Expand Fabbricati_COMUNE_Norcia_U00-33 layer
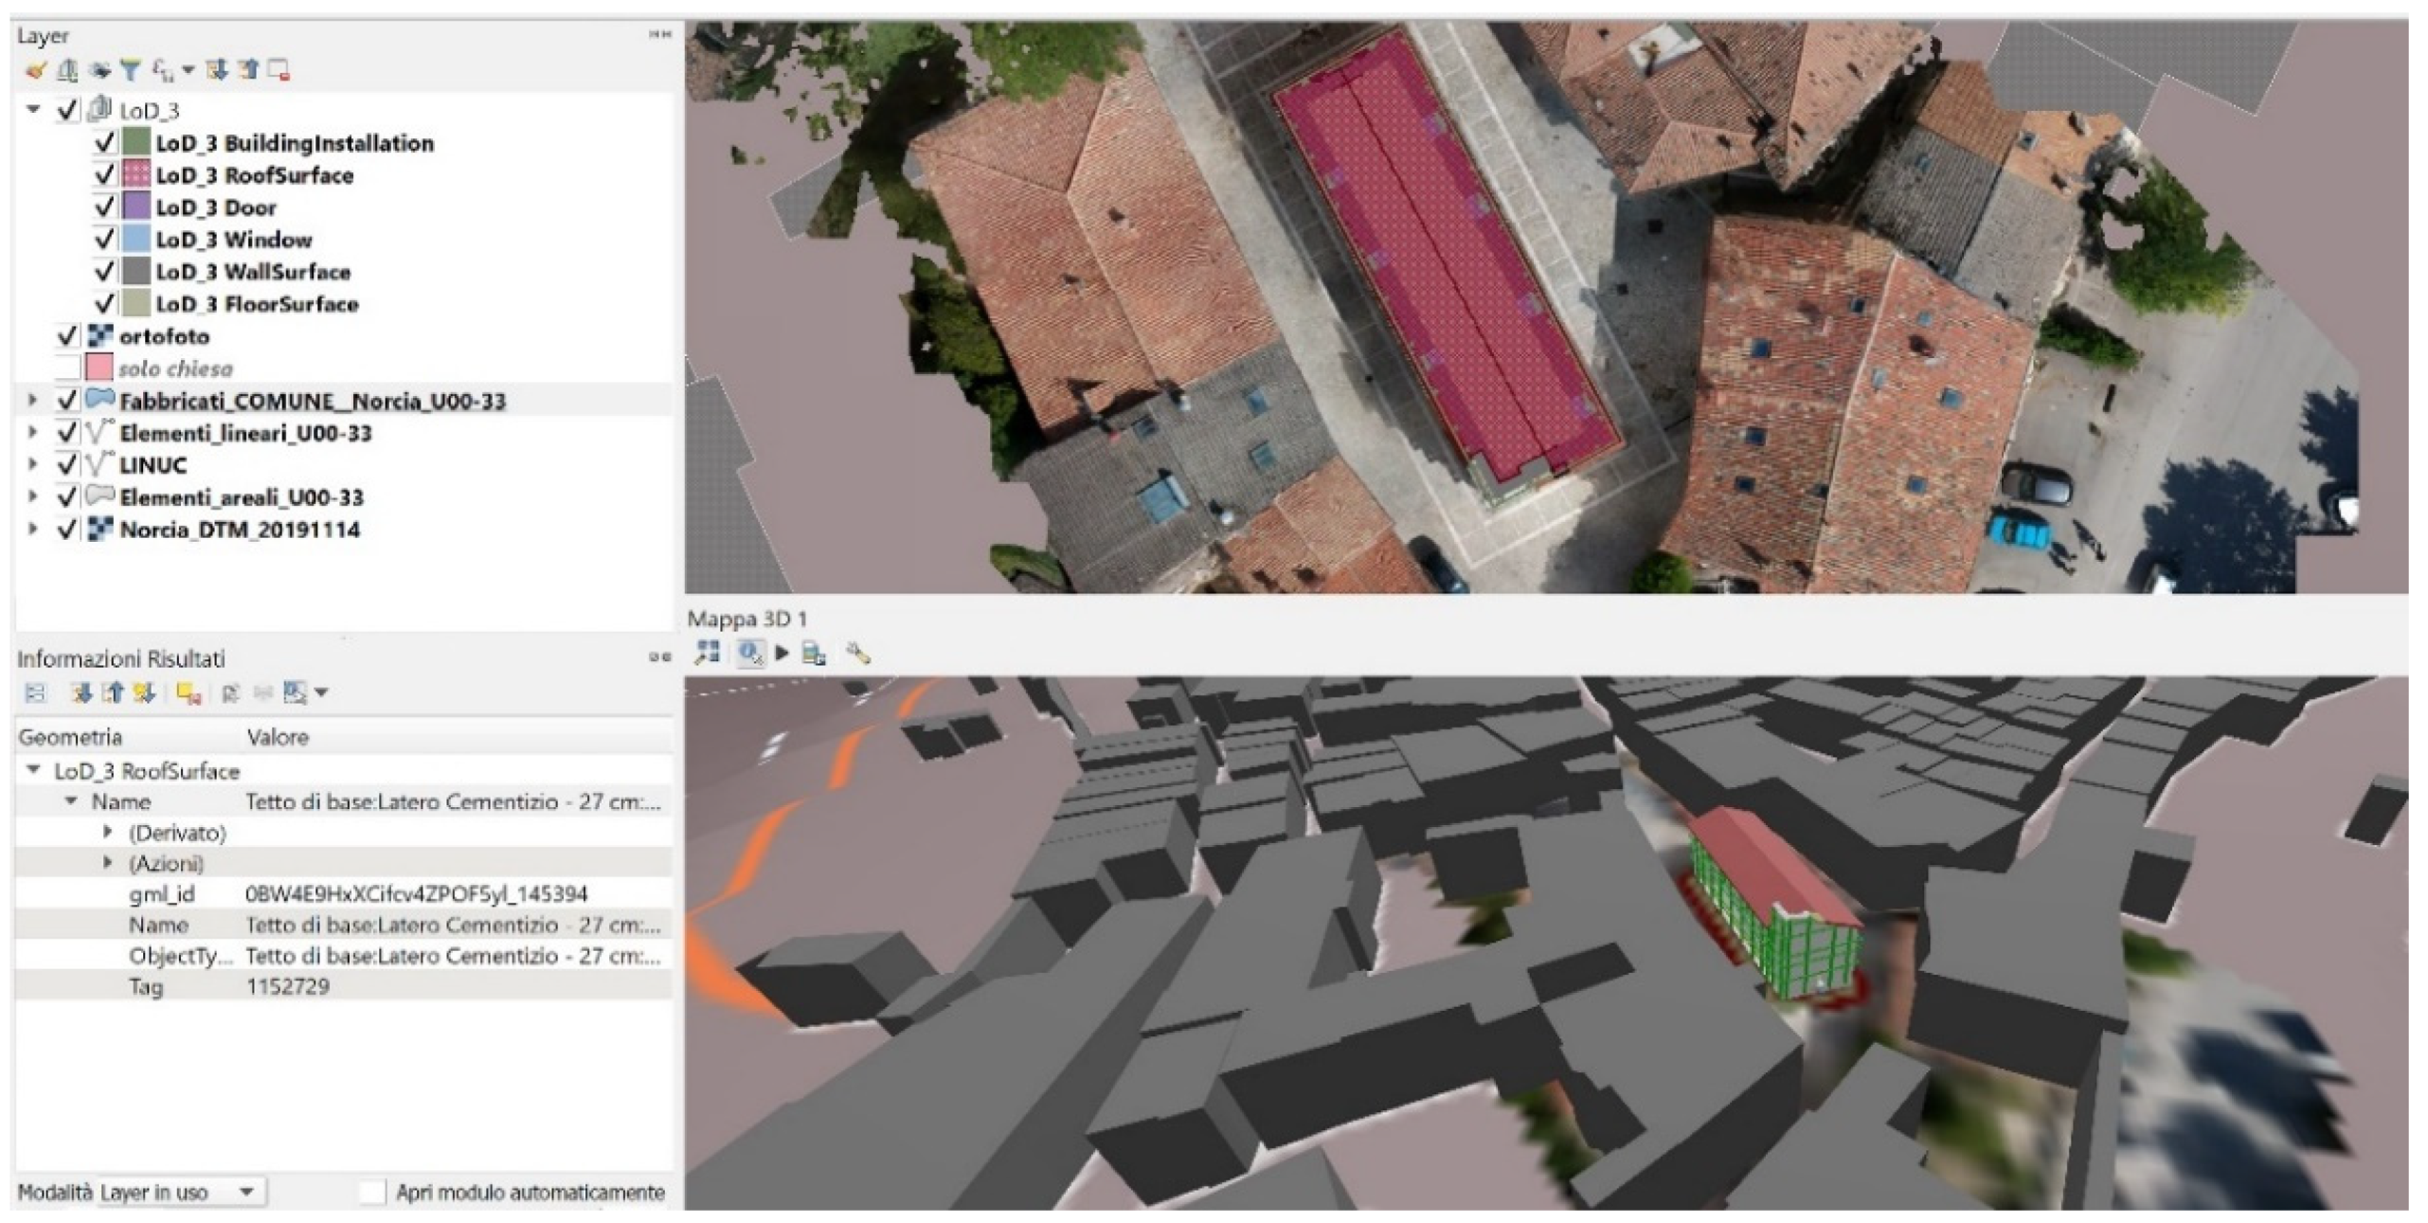This screenshot has width=2428, height=1223. pos(33,401)
